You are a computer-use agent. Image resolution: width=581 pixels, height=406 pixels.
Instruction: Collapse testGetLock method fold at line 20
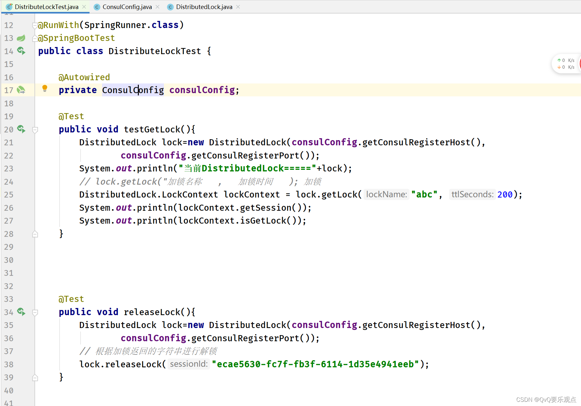click(x=35, y=130)
